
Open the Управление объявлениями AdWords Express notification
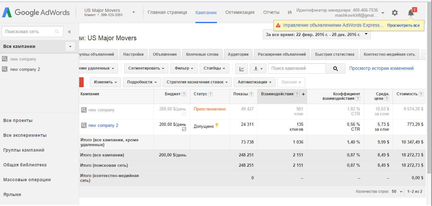point(333,25)
